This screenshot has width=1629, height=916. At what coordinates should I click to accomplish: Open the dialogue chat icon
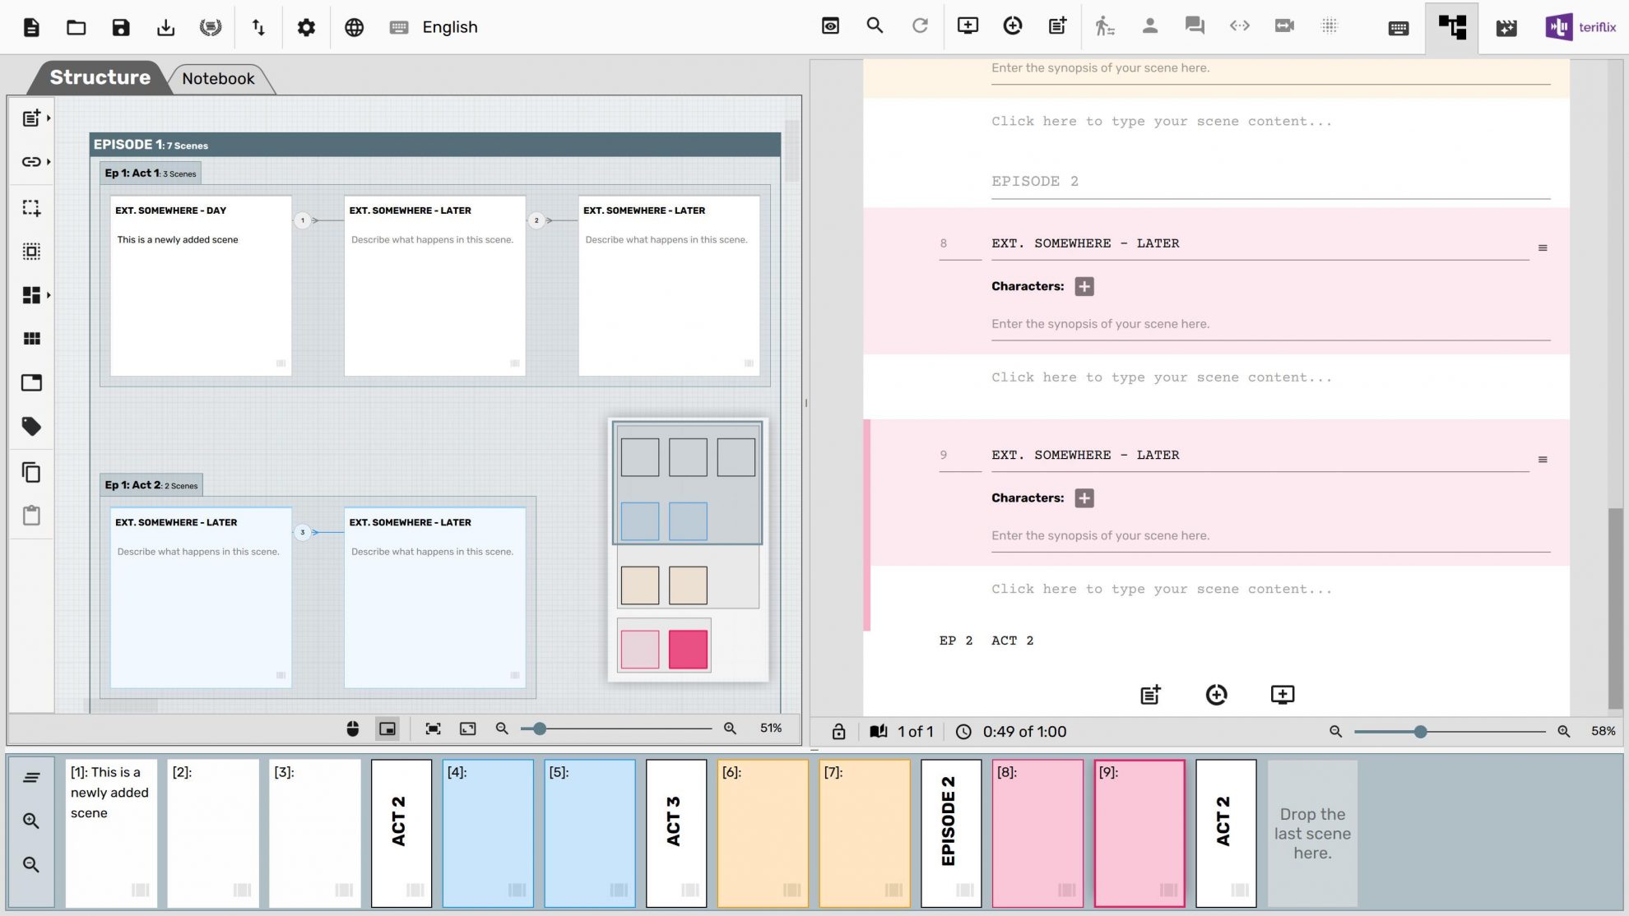coord(1195,26)
